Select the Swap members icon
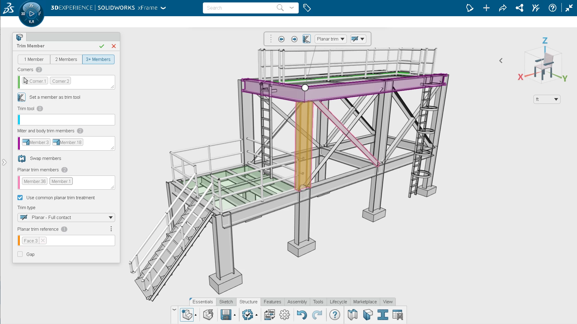Image resolution: width=577 pixels, height=324 pixels. click(22, 158)
